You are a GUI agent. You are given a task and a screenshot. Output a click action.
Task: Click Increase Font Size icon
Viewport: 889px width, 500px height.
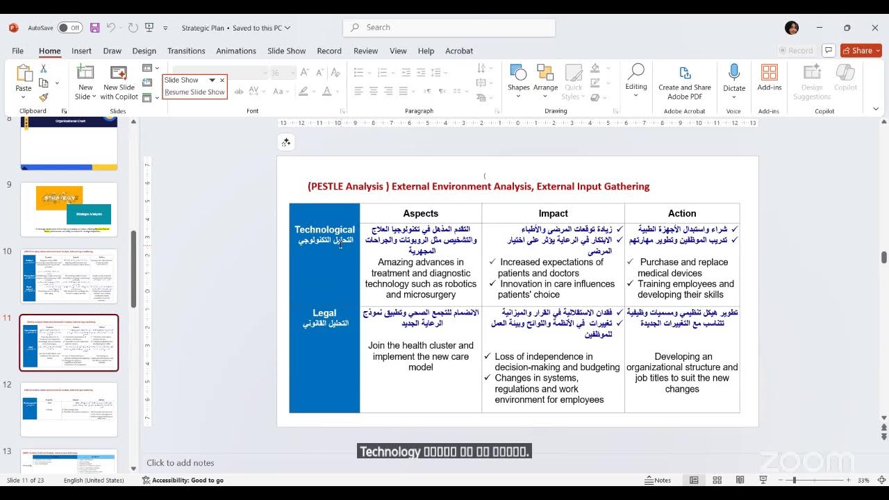click(x=306, y=73)
